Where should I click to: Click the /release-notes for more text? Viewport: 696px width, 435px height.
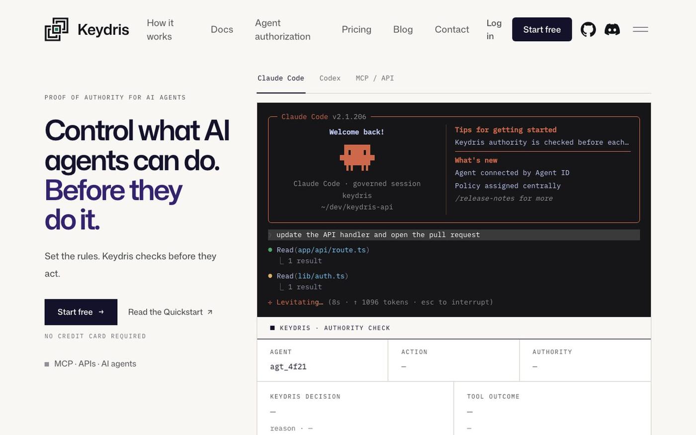[504, 198]
